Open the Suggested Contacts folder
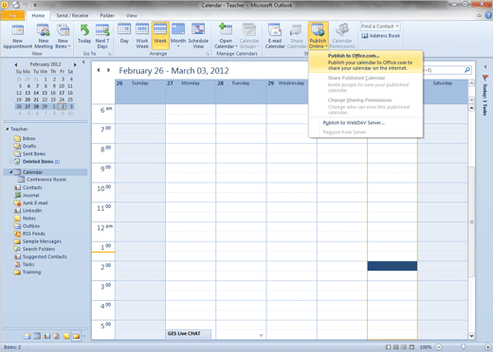Viewport: 493px width, 352px height. 45,256
